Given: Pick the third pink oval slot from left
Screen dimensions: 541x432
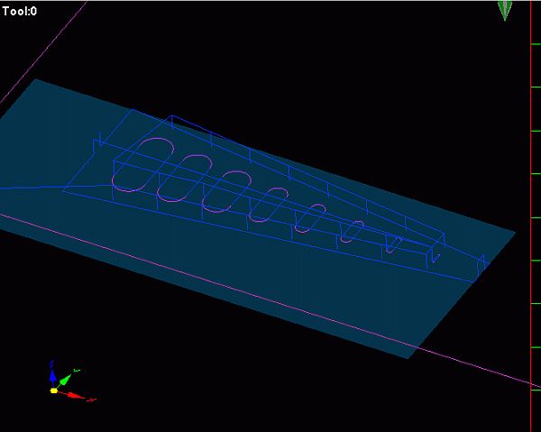Looking at the screenshot, I should pyautogui.click(x=227, y=191).
